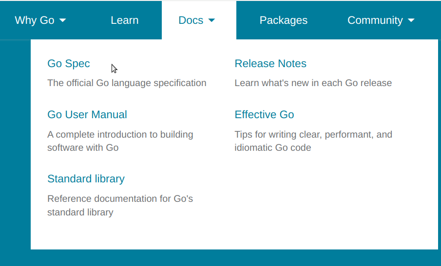
Task: Expand the Why Go dropdown arrow
Action: coord(63,20)
